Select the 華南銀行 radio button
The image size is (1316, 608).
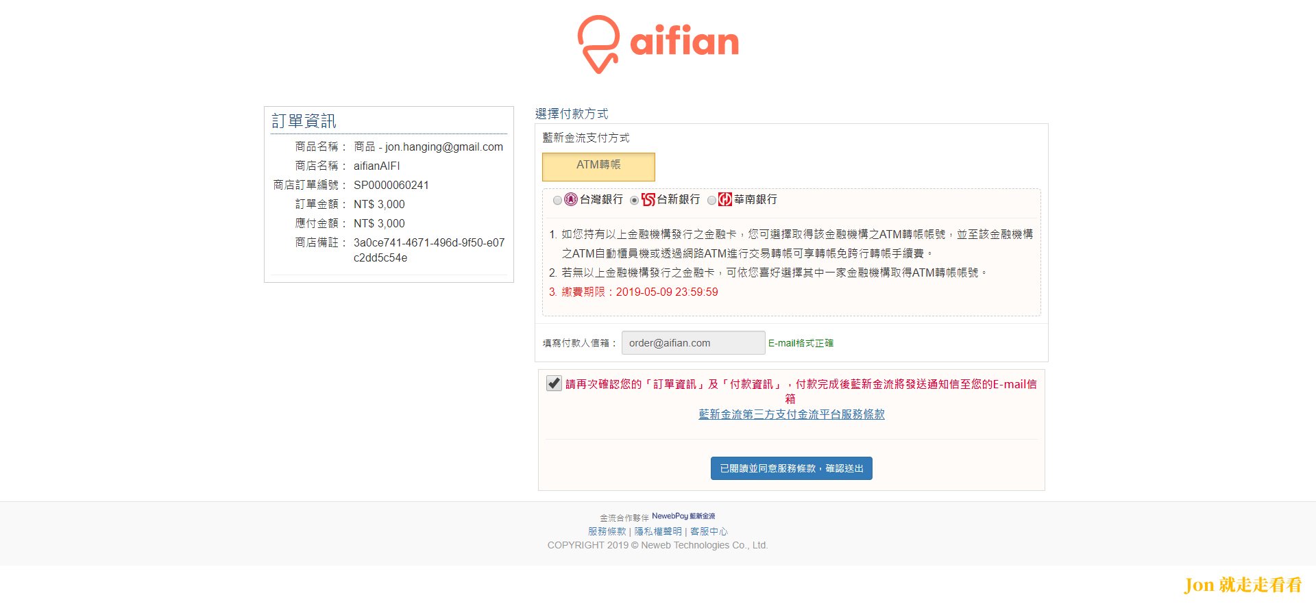tap(711, 201)
